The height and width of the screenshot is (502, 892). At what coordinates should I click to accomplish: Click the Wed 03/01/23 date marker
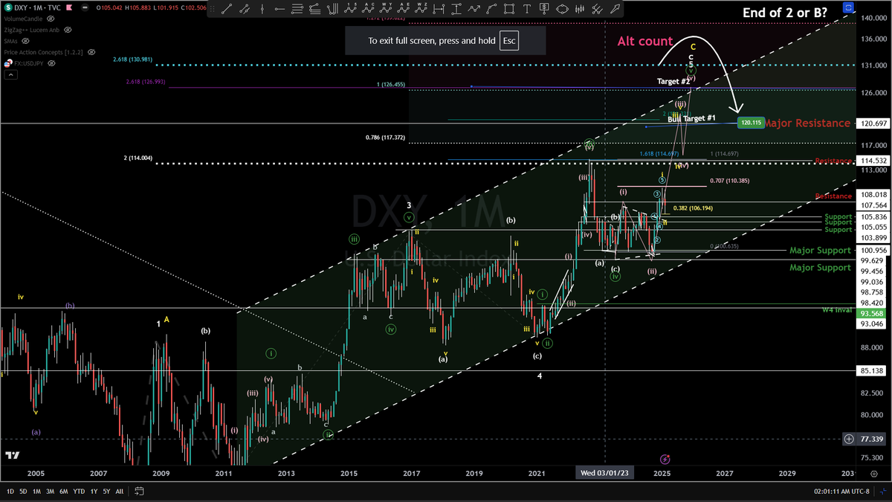pyautogui.click(x=606, y=473)
